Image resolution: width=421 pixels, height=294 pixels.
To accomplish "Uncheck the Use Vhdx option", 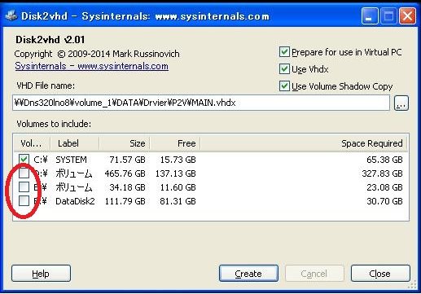I will (284, 69).
